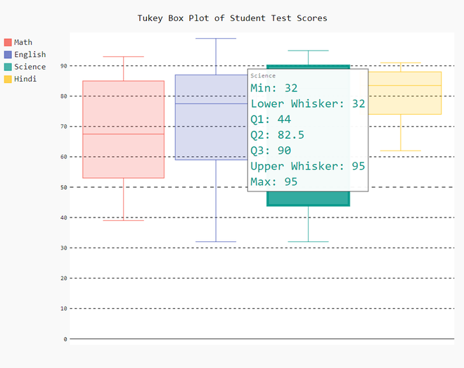Click the English lower whisker cap
This screenshot has height=368, width=464.
pos(215,242)
